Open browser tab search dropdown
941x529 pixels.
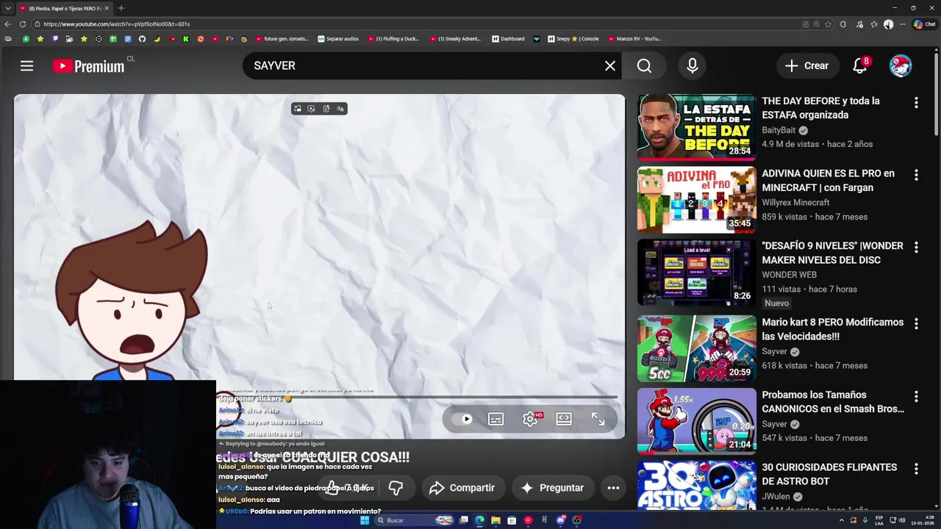[x=7, y=8]
